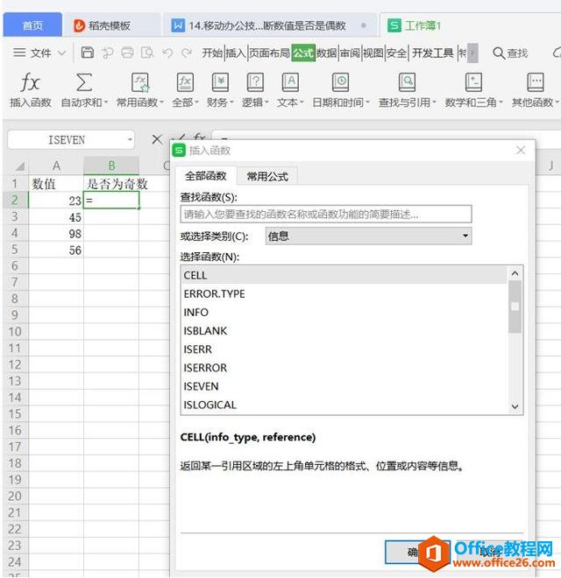The image size is (561, 578).
Task: Expand the 自动求和 dropdown arrow
Action: point(106,102)
